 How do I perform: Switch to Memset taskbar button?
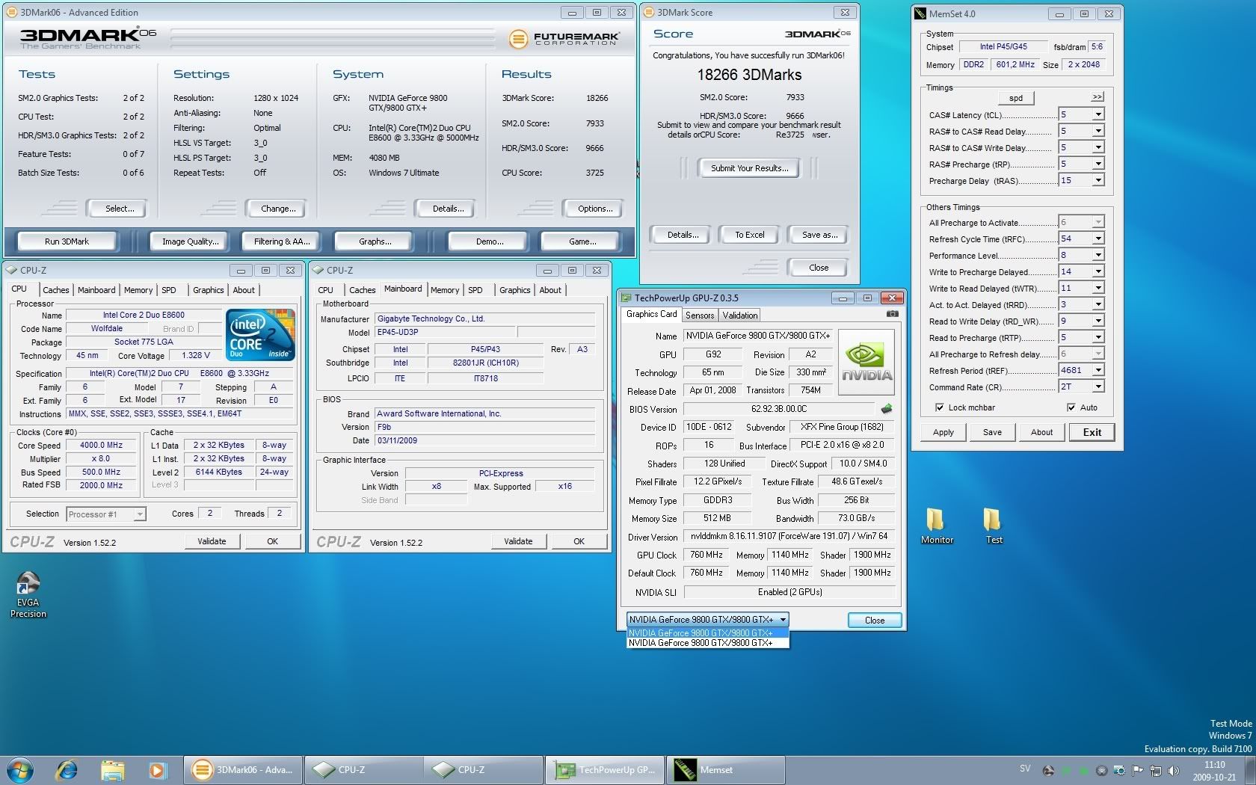pos(725,770)
